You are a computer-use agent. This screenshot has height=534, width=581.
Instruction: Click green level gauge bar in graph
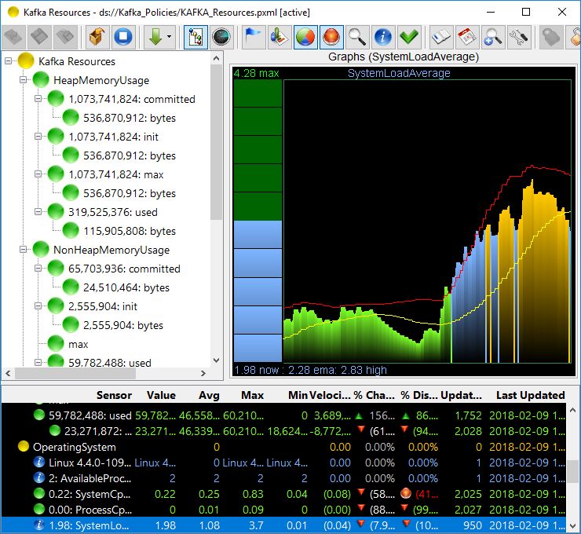click(x=258, y=150)
